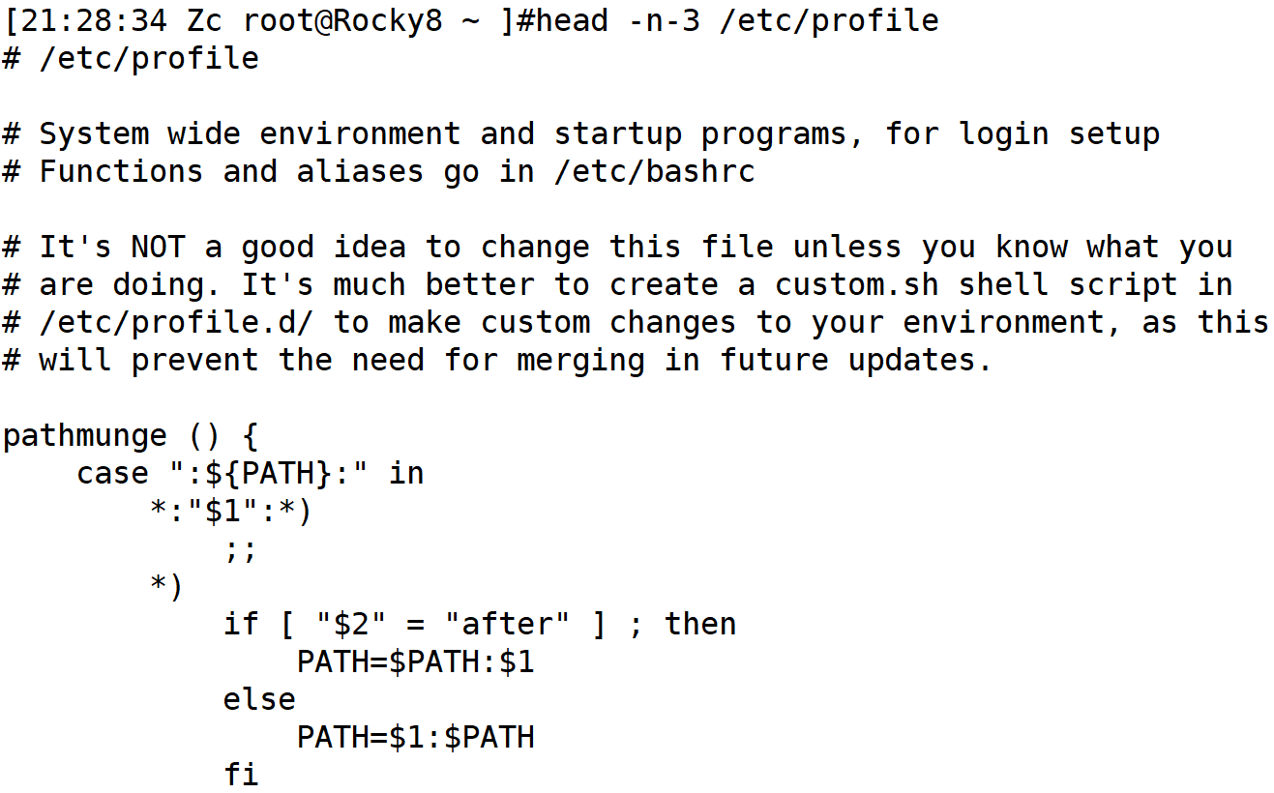
Task: Click the '/etc/profile.d/' path text
Action: [x=177, y=322]
